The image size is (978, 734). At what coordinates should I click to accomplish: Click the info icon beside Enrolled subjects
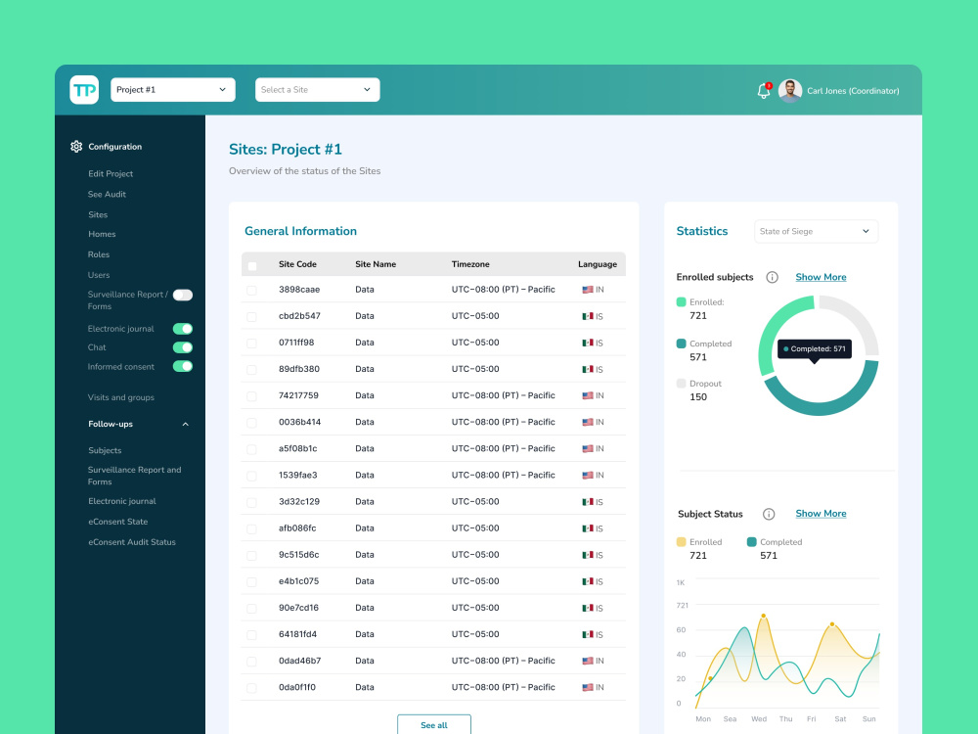tap(773, 277)
